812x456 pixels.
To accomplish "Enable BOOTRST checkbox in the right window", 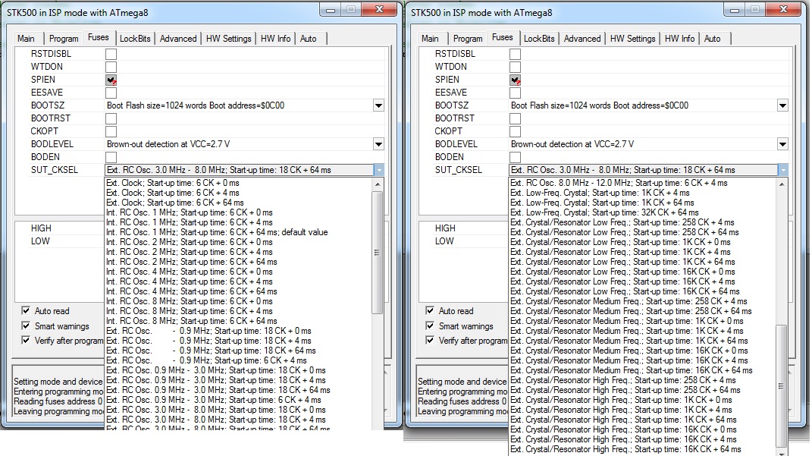I will point(515,118).
